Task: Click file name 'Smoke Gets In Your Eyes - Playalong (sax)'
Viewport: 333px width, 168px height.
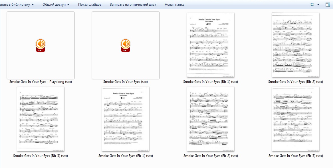Action: pos(41,81)
